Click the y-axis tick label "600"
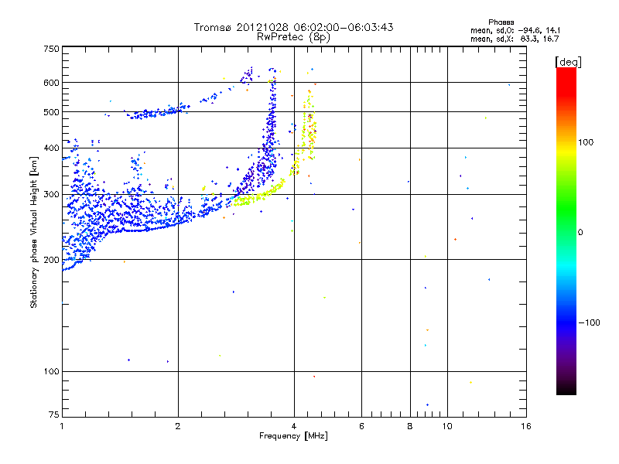619x464 pixels. (51, 83)
